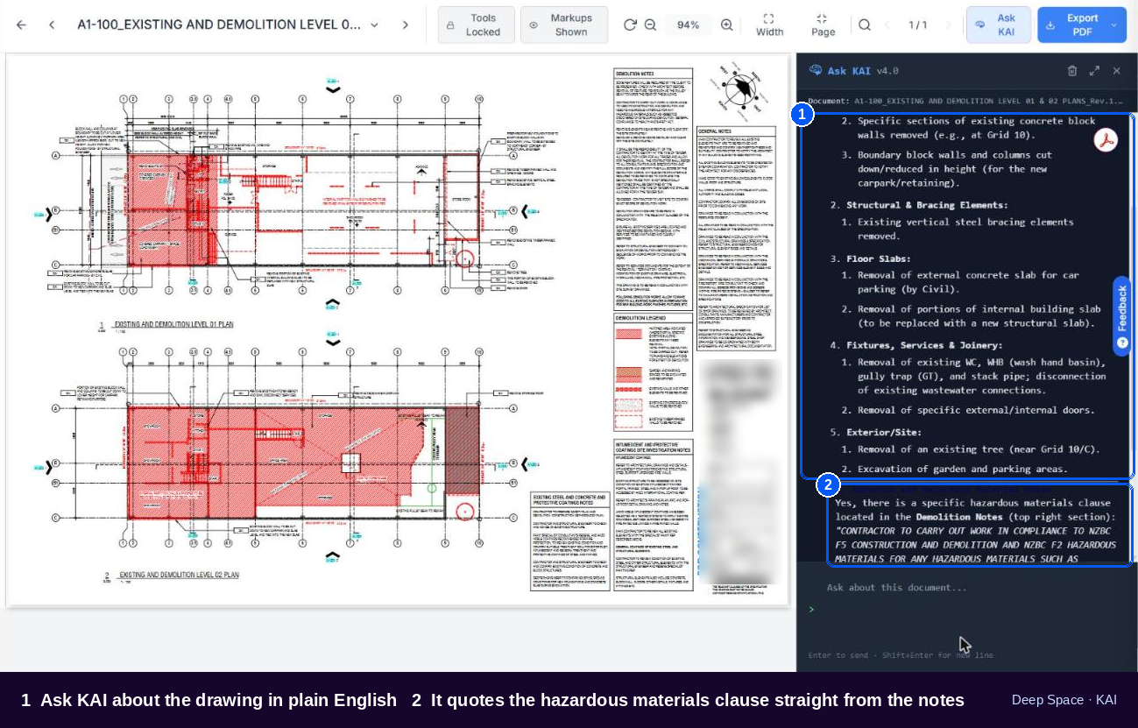Click the 'EXISTING AND DEMOLITION LEVEL 02 PLAN' title

180,576
